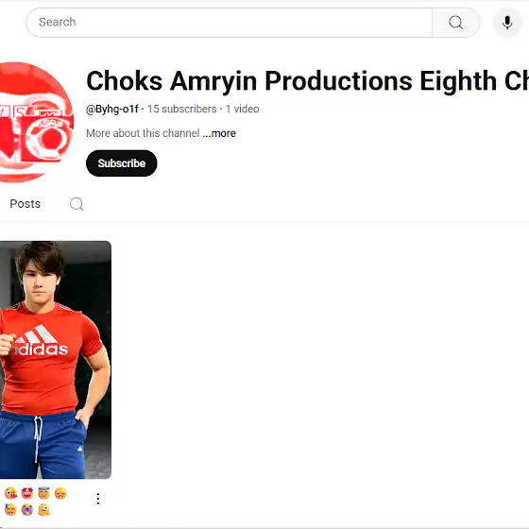529x529 pixels.
Task: Click the '1 video' count text
Action: [x=242, y=109]
